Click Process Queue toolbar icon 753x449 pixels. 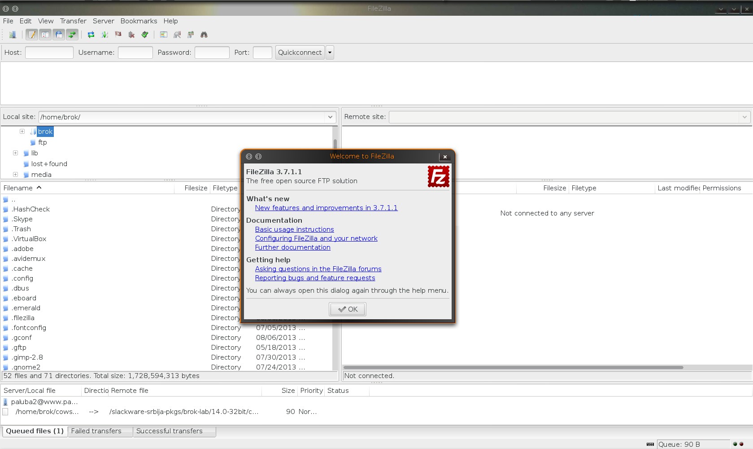coord(104,35)
